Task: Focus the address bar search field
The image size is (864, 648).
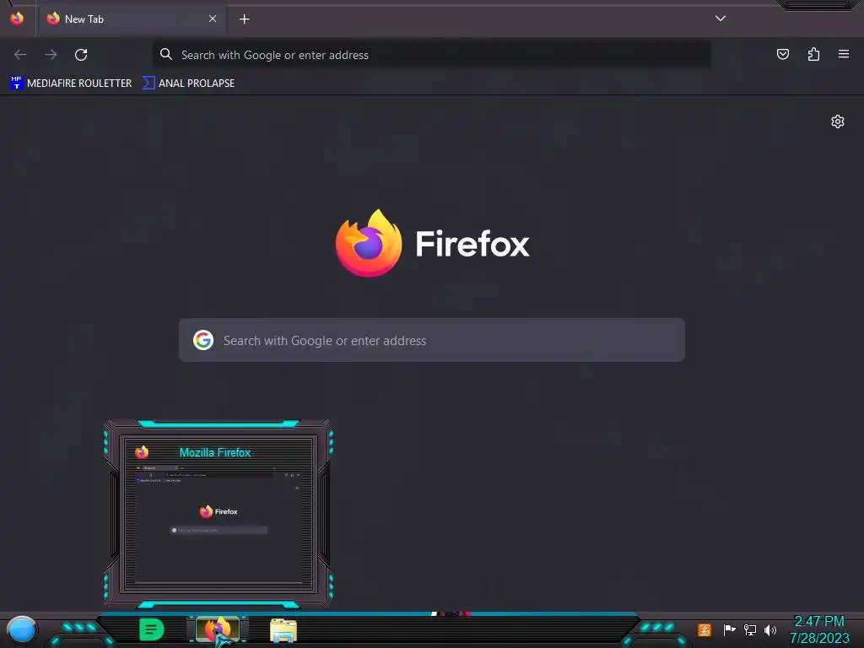Action: click(431, 55)
